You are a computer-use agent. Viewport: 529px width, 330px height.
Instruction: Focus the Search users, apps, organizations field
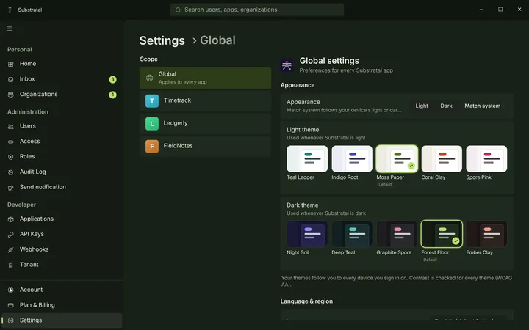(x=257, y=10)
